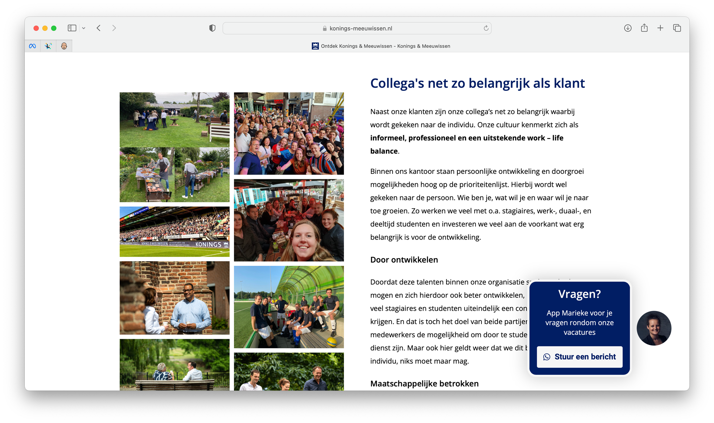Click Stuur een bericht button
Image resolution: width=714 pixels, height=423 pixels.
click(580, 357)
